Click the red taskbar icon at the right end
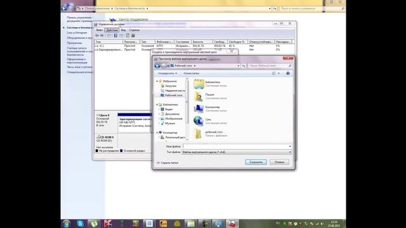This screenshot has height=228, width=406. point(232,224)
